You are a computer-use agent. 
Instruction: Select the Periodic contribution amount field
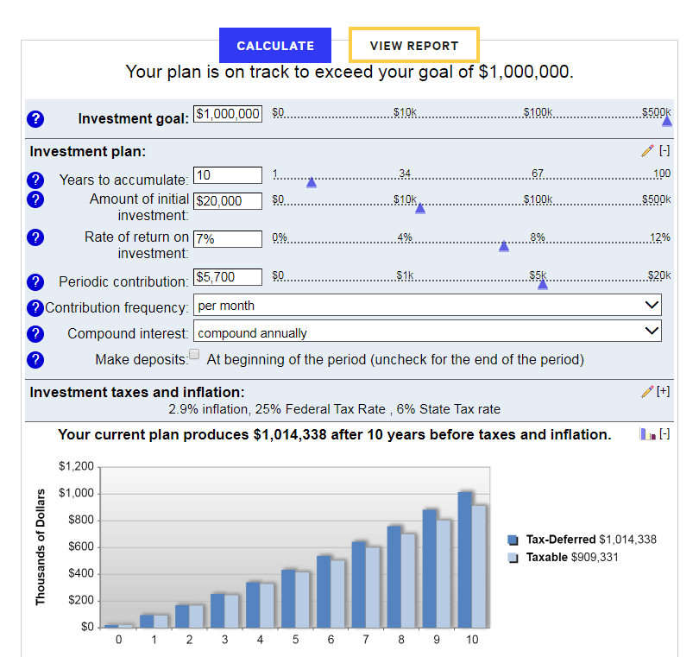click(x=228, y=277)
